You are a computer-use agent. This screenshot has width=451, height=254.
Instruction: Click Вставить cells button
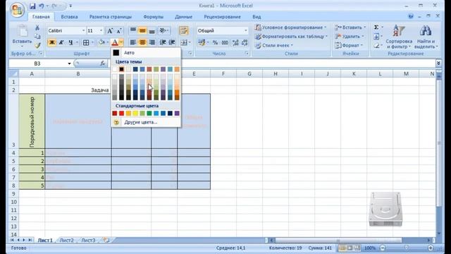pos(350,28)
